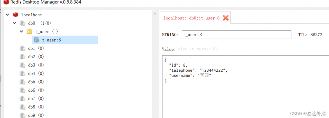Viewport: 329px width, 118px height.
Task: Select the t_user (1) namespace
Action: pos(47,32)
